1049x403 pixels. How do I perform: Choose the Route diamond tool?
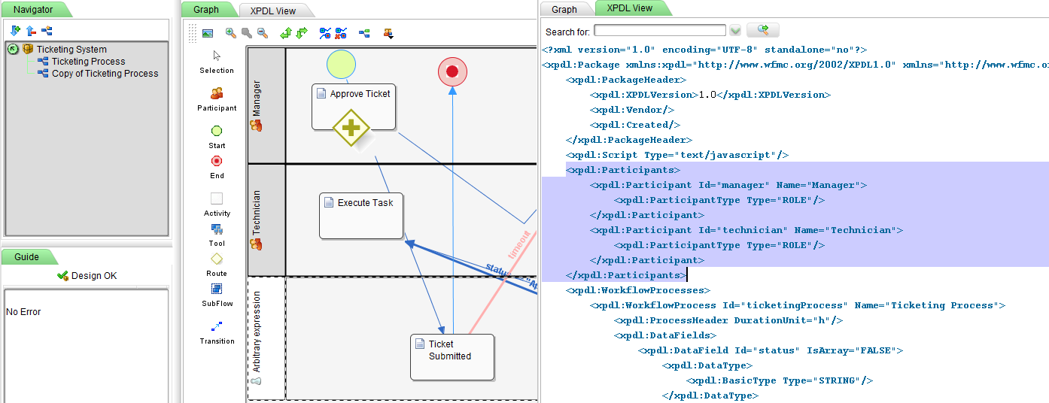[x=217, y=259]
